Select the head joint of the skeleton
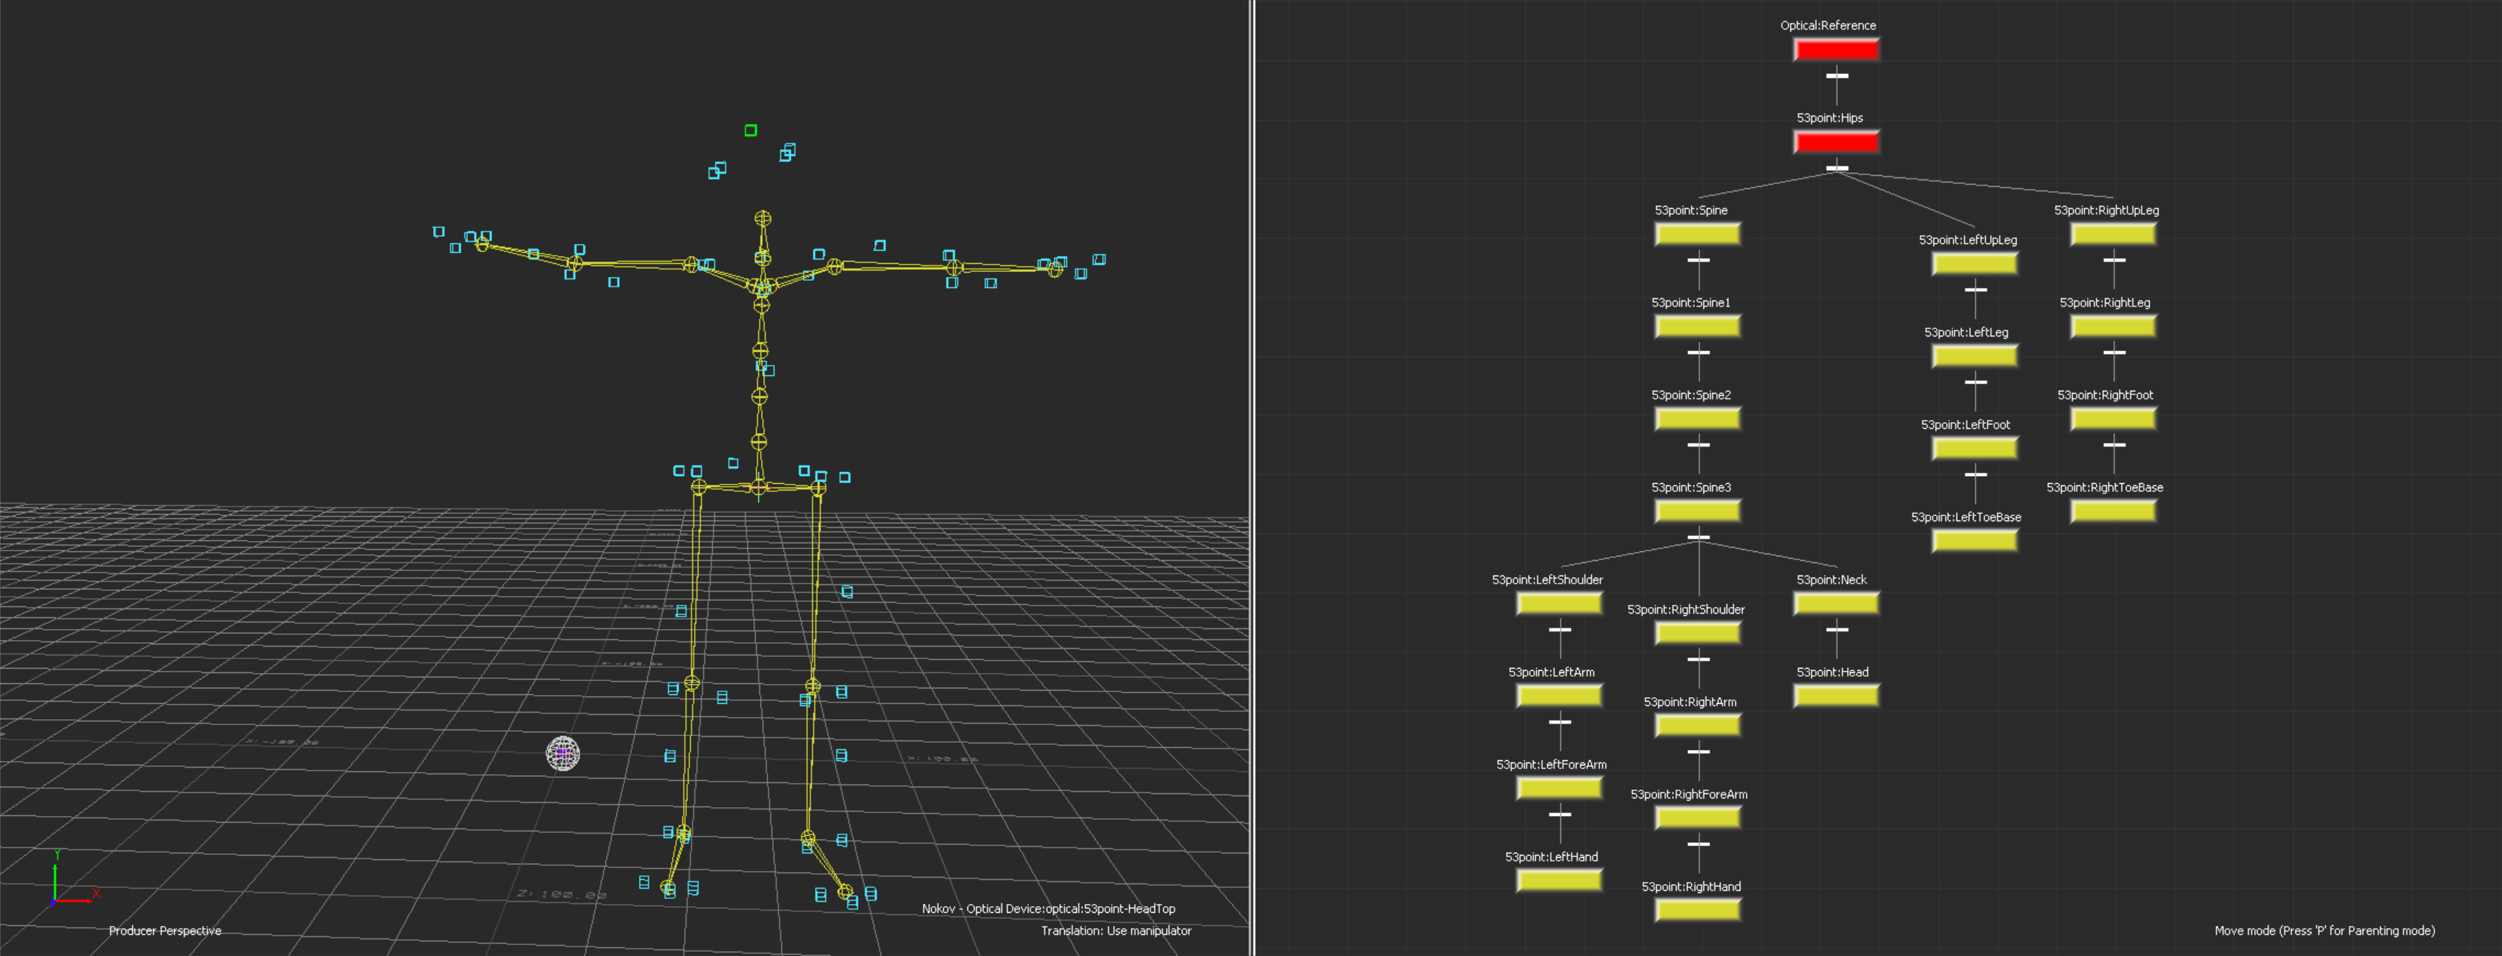Image resolution: width=2502 pixels, height=956 pixels. [762, 218]
